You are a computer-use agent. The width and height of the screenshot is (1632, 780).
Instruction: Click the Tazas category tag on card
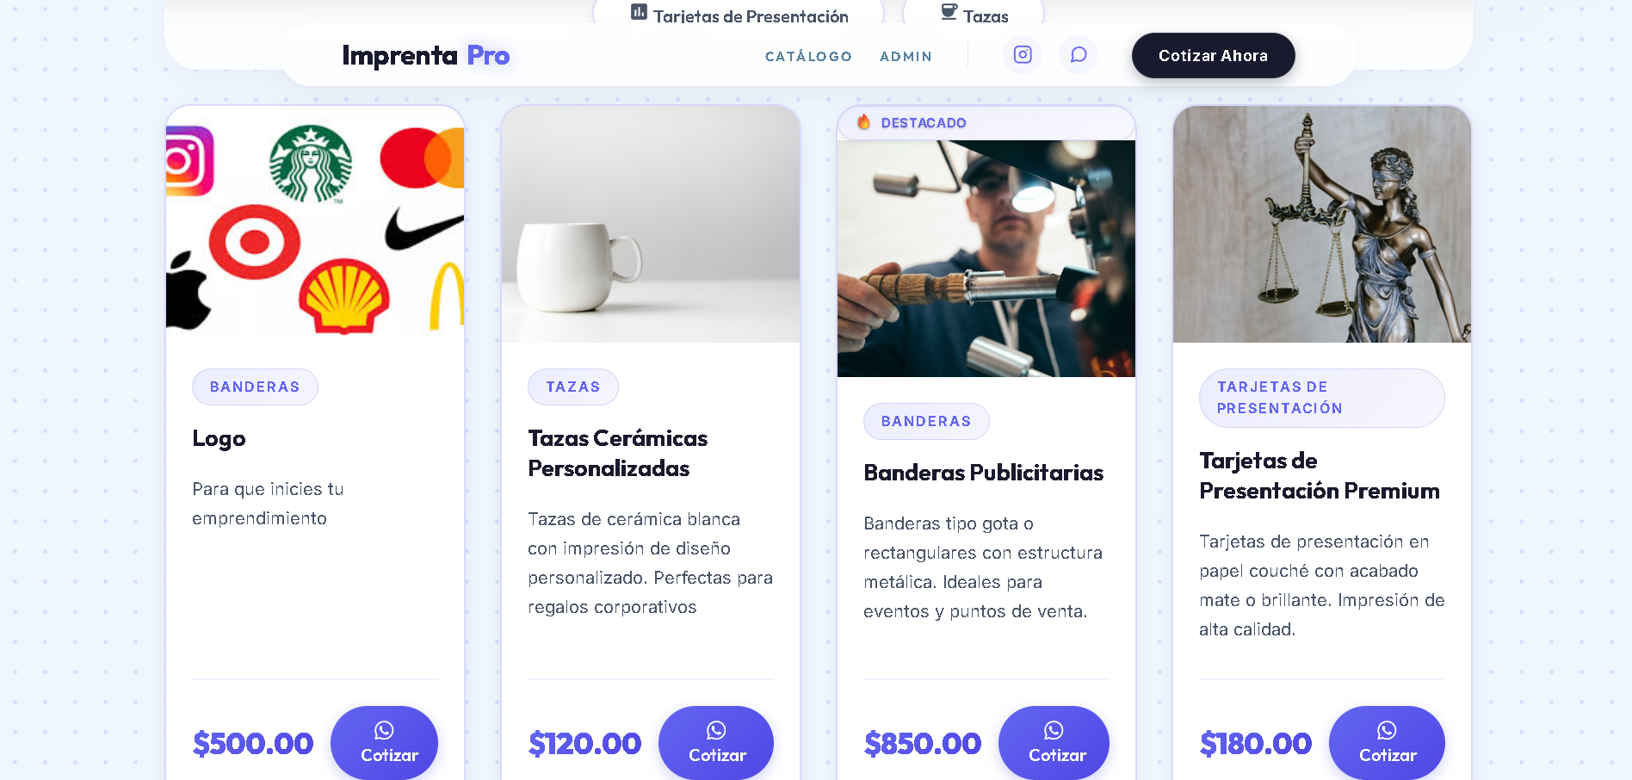tap(573, 387)
